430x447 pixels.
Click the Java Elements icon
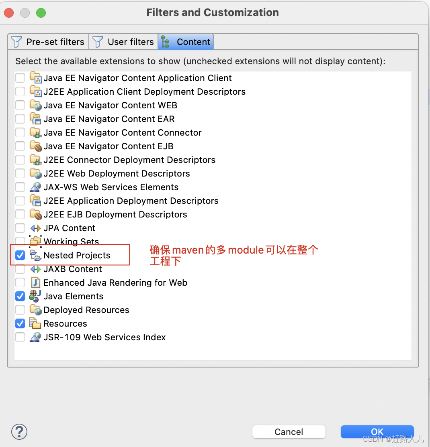tap(36, 296)
